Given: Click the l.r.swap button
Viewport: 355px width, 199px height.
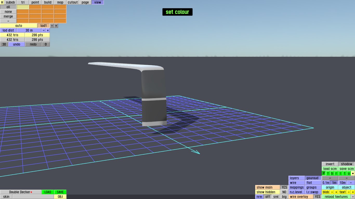Looking at the screenshot, I should 313,192.
